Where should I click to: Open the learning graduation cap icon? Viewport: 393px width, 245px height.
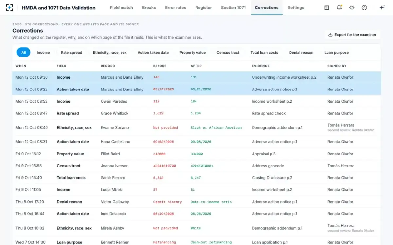[x=352, y=8]
